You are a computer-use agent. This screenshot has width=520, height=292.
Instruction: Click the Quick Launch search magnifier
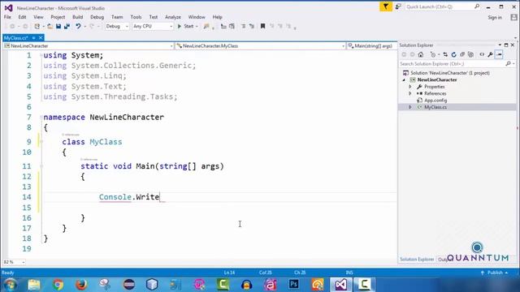coord(477,6)
